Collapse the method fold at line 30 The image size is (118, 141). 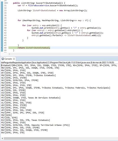click(x=7, y=3)
